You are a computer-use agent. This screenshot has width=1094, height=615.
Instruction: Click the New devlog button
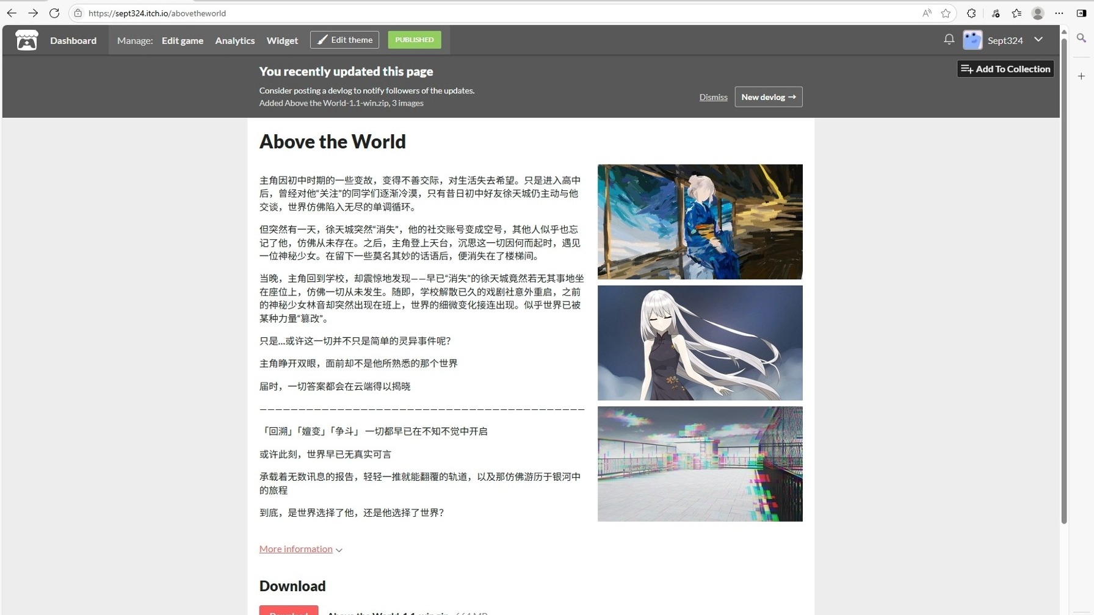(769, 97)
